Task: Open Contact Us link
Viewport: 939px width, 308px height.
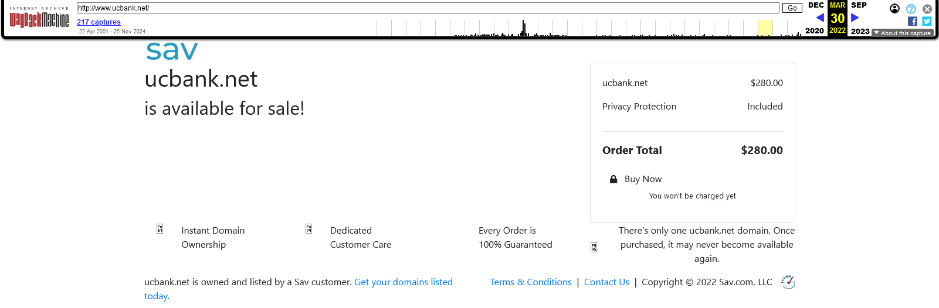Action: pos(606,282)
